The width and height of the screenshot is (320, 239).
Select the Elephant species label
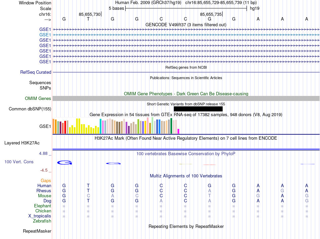[x=42, y=206]
